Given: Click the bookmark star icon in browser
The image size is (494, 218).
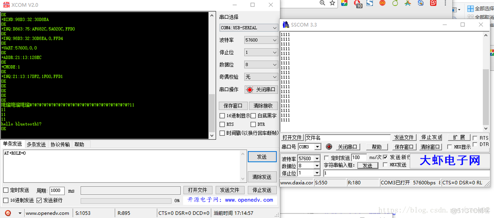Looking at the screenshot, I should click(x=333, y=3).
